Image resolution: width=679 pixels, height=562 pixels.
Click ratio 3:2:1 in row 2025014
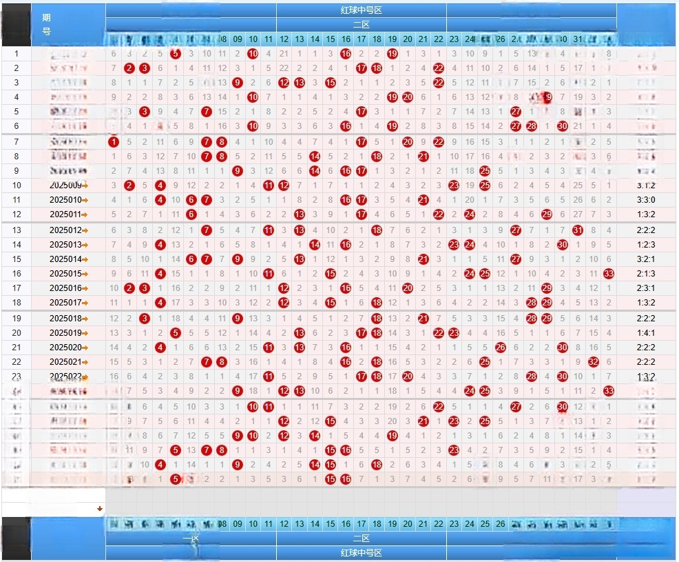(646, 259)
